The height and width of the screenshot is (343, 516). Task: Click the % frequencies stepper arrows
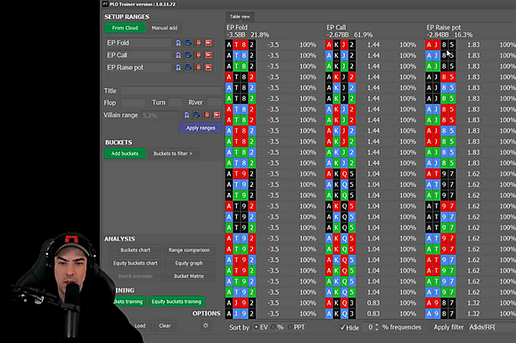point(377,327)
